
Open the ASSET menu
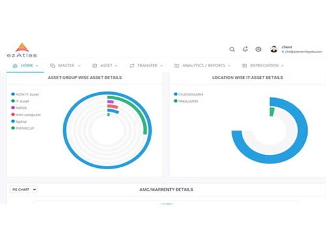pos(105,65)
